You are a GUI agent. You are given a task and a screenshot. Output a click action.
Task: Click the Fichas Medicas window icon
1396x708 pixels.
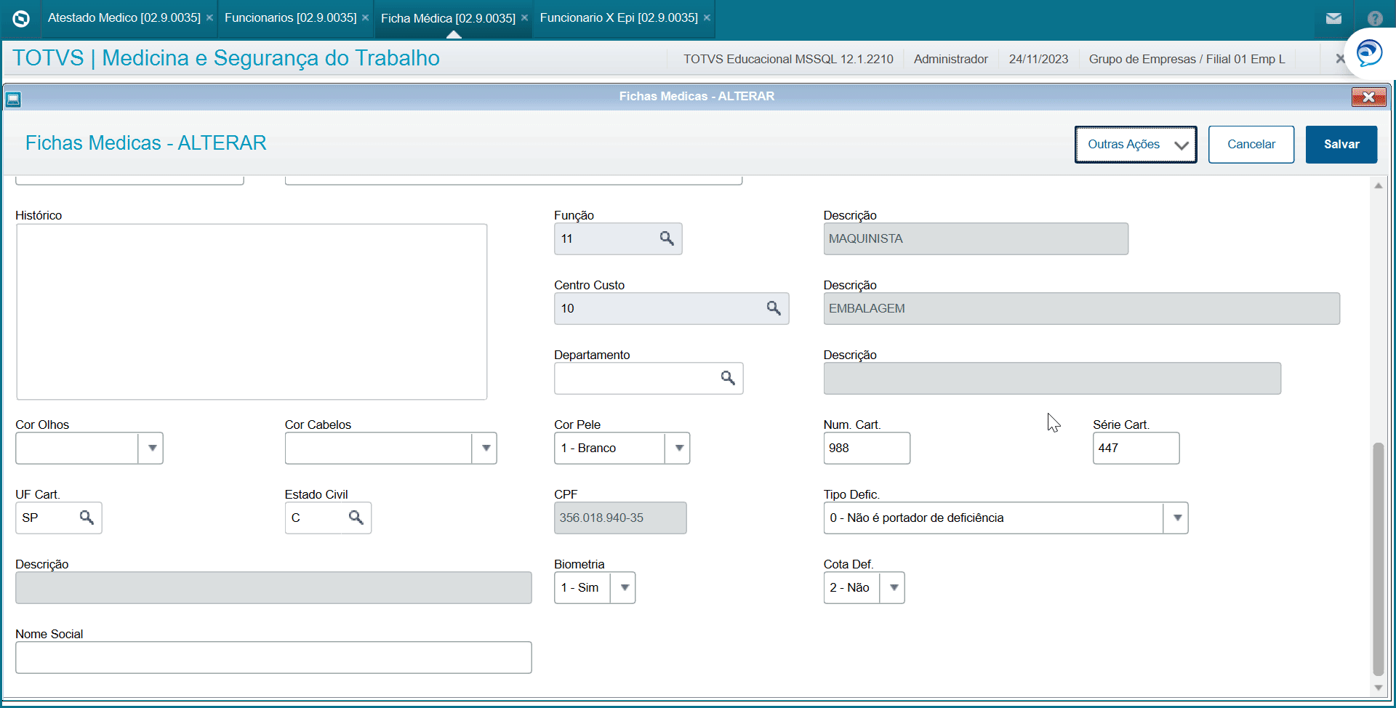[13, 99]
